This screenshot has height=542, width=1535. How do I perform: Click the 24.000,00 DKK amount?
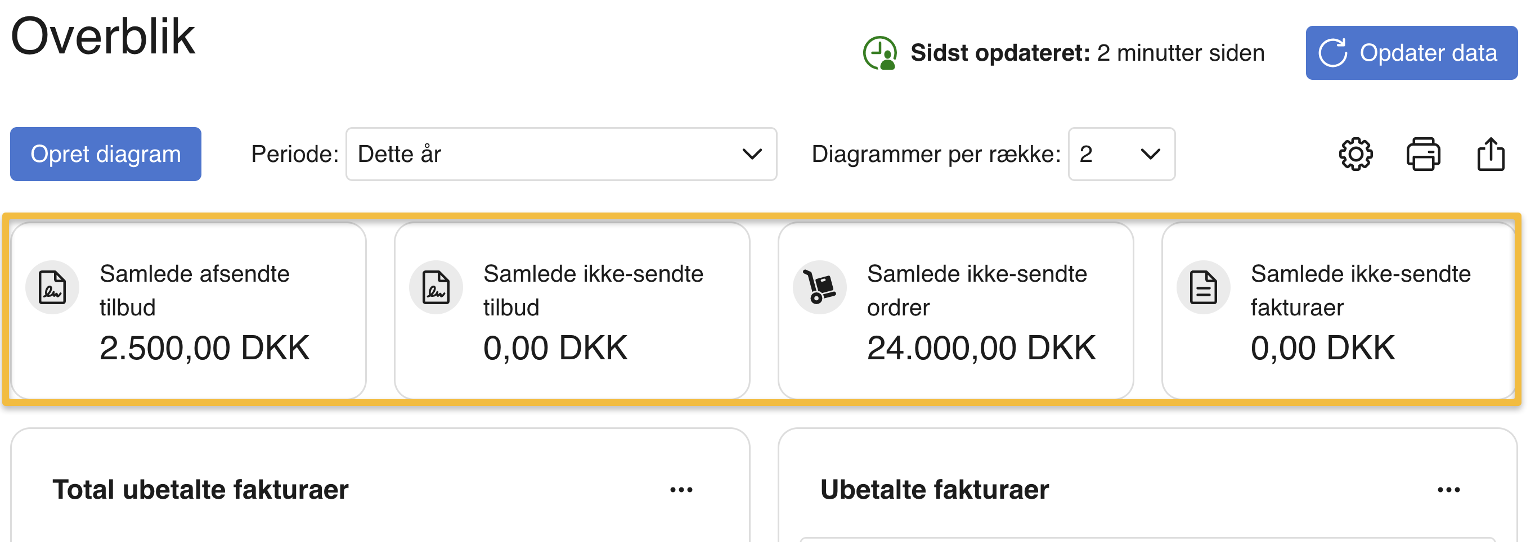point(981,348)
